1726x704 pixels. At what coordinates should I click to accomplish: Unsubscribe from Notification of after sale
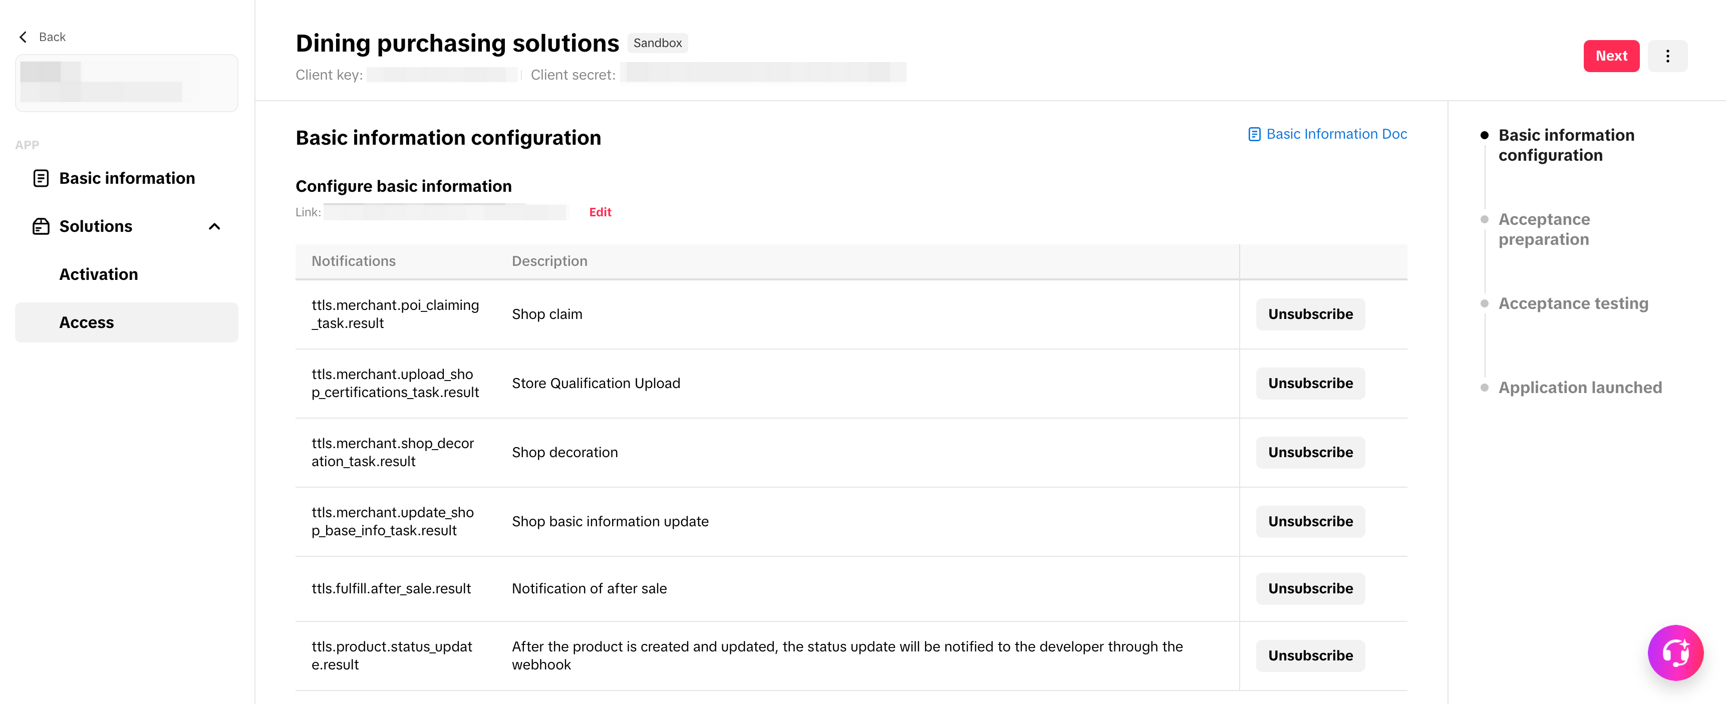[x=1310, y=588]
